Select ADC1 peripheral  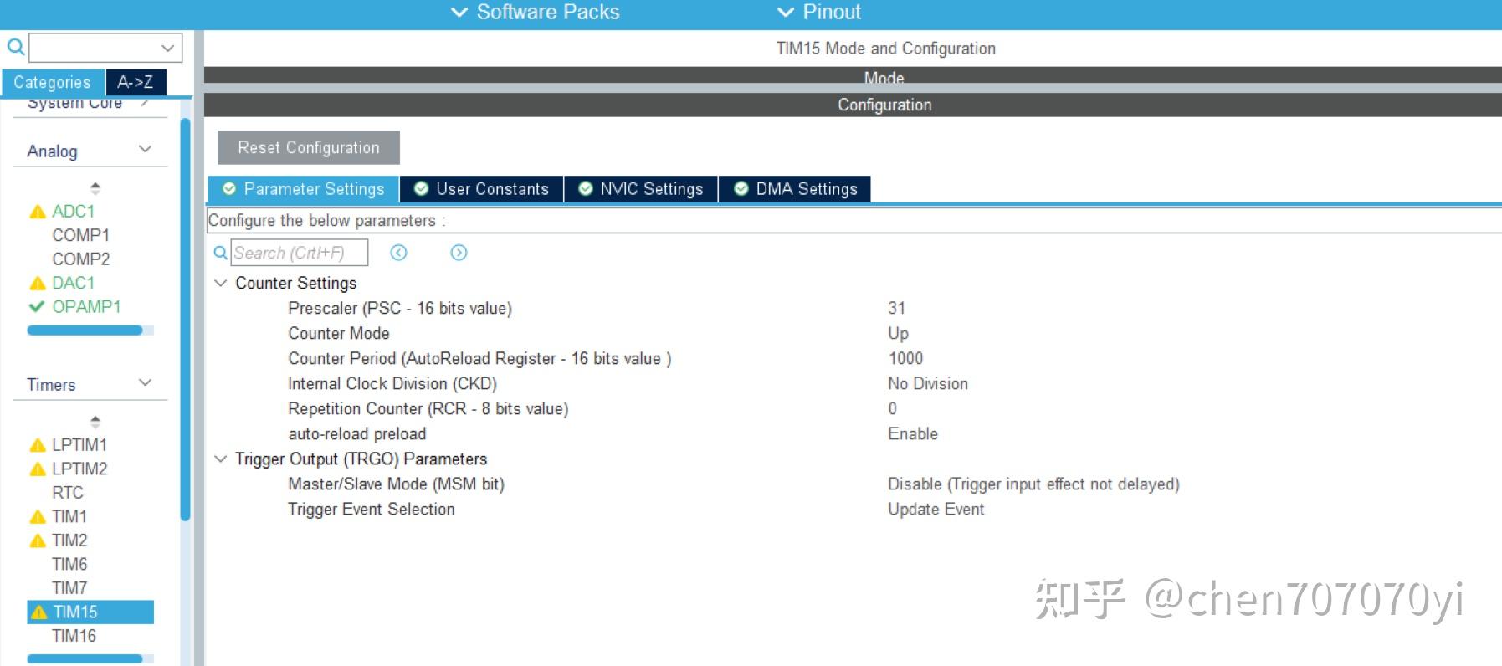coord(73,211)
